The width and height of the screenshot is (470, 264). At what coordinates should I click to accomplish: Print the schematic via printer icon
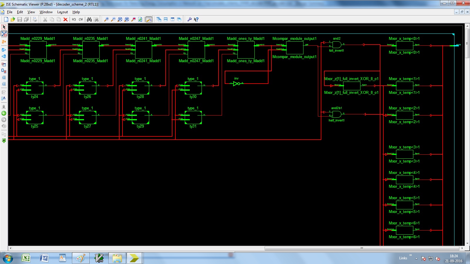[x=35, y=19]
